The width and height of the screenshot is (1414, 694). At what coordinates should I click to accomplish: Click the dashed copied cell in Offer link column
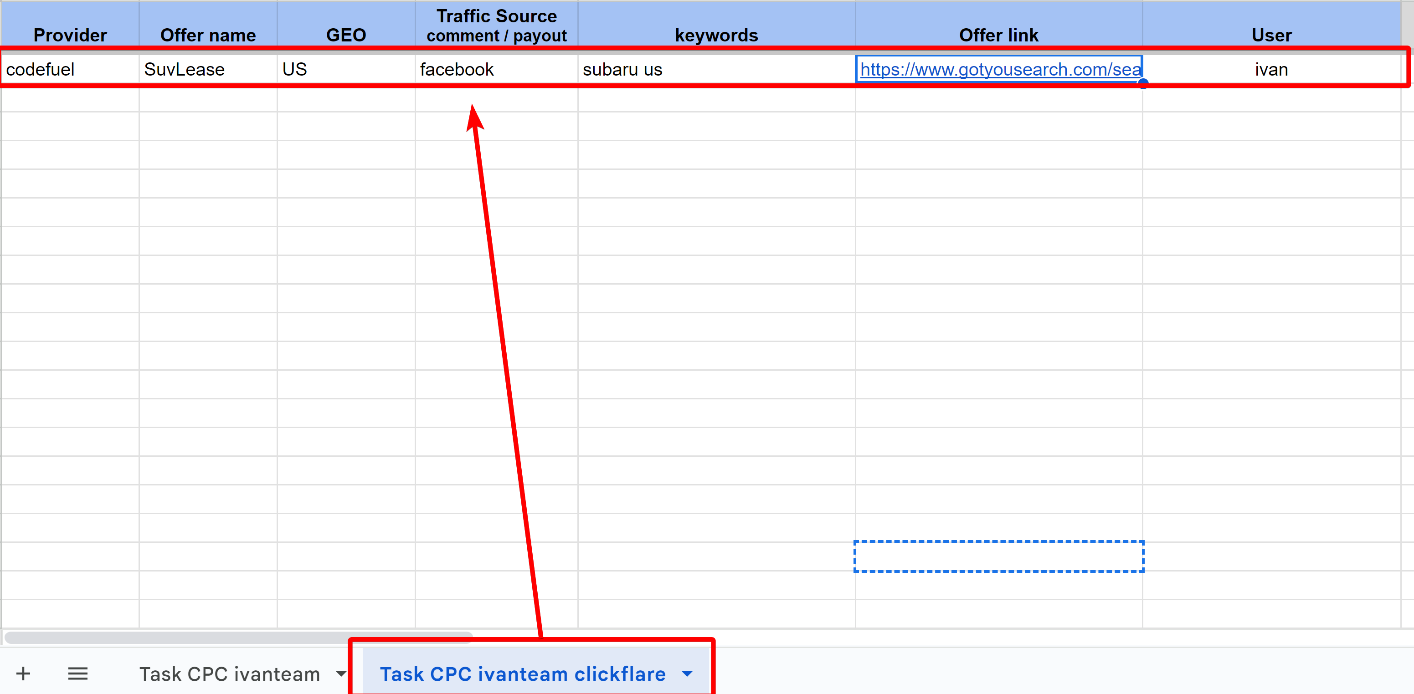coord(999,556)
